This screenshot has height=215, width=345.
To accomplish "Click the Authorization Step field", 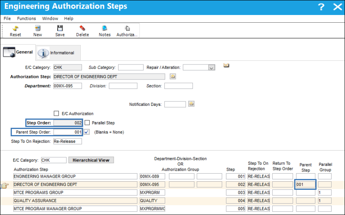I will point(109,77).
